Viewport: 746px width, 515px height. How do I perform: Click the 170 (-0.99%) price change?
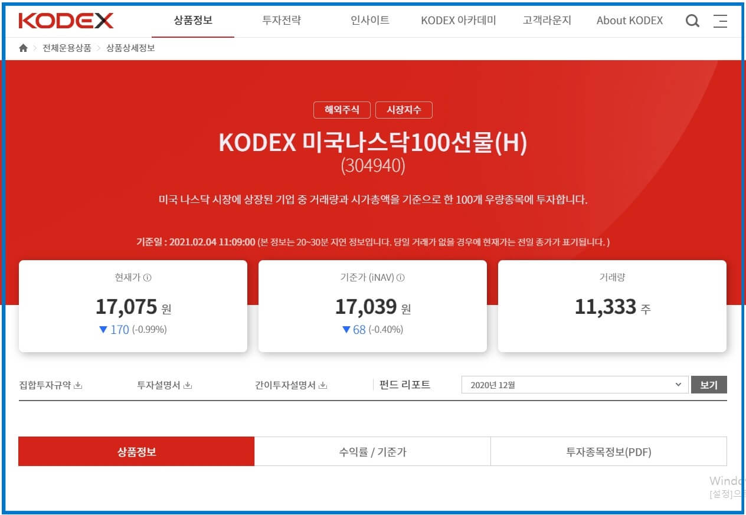133,330
